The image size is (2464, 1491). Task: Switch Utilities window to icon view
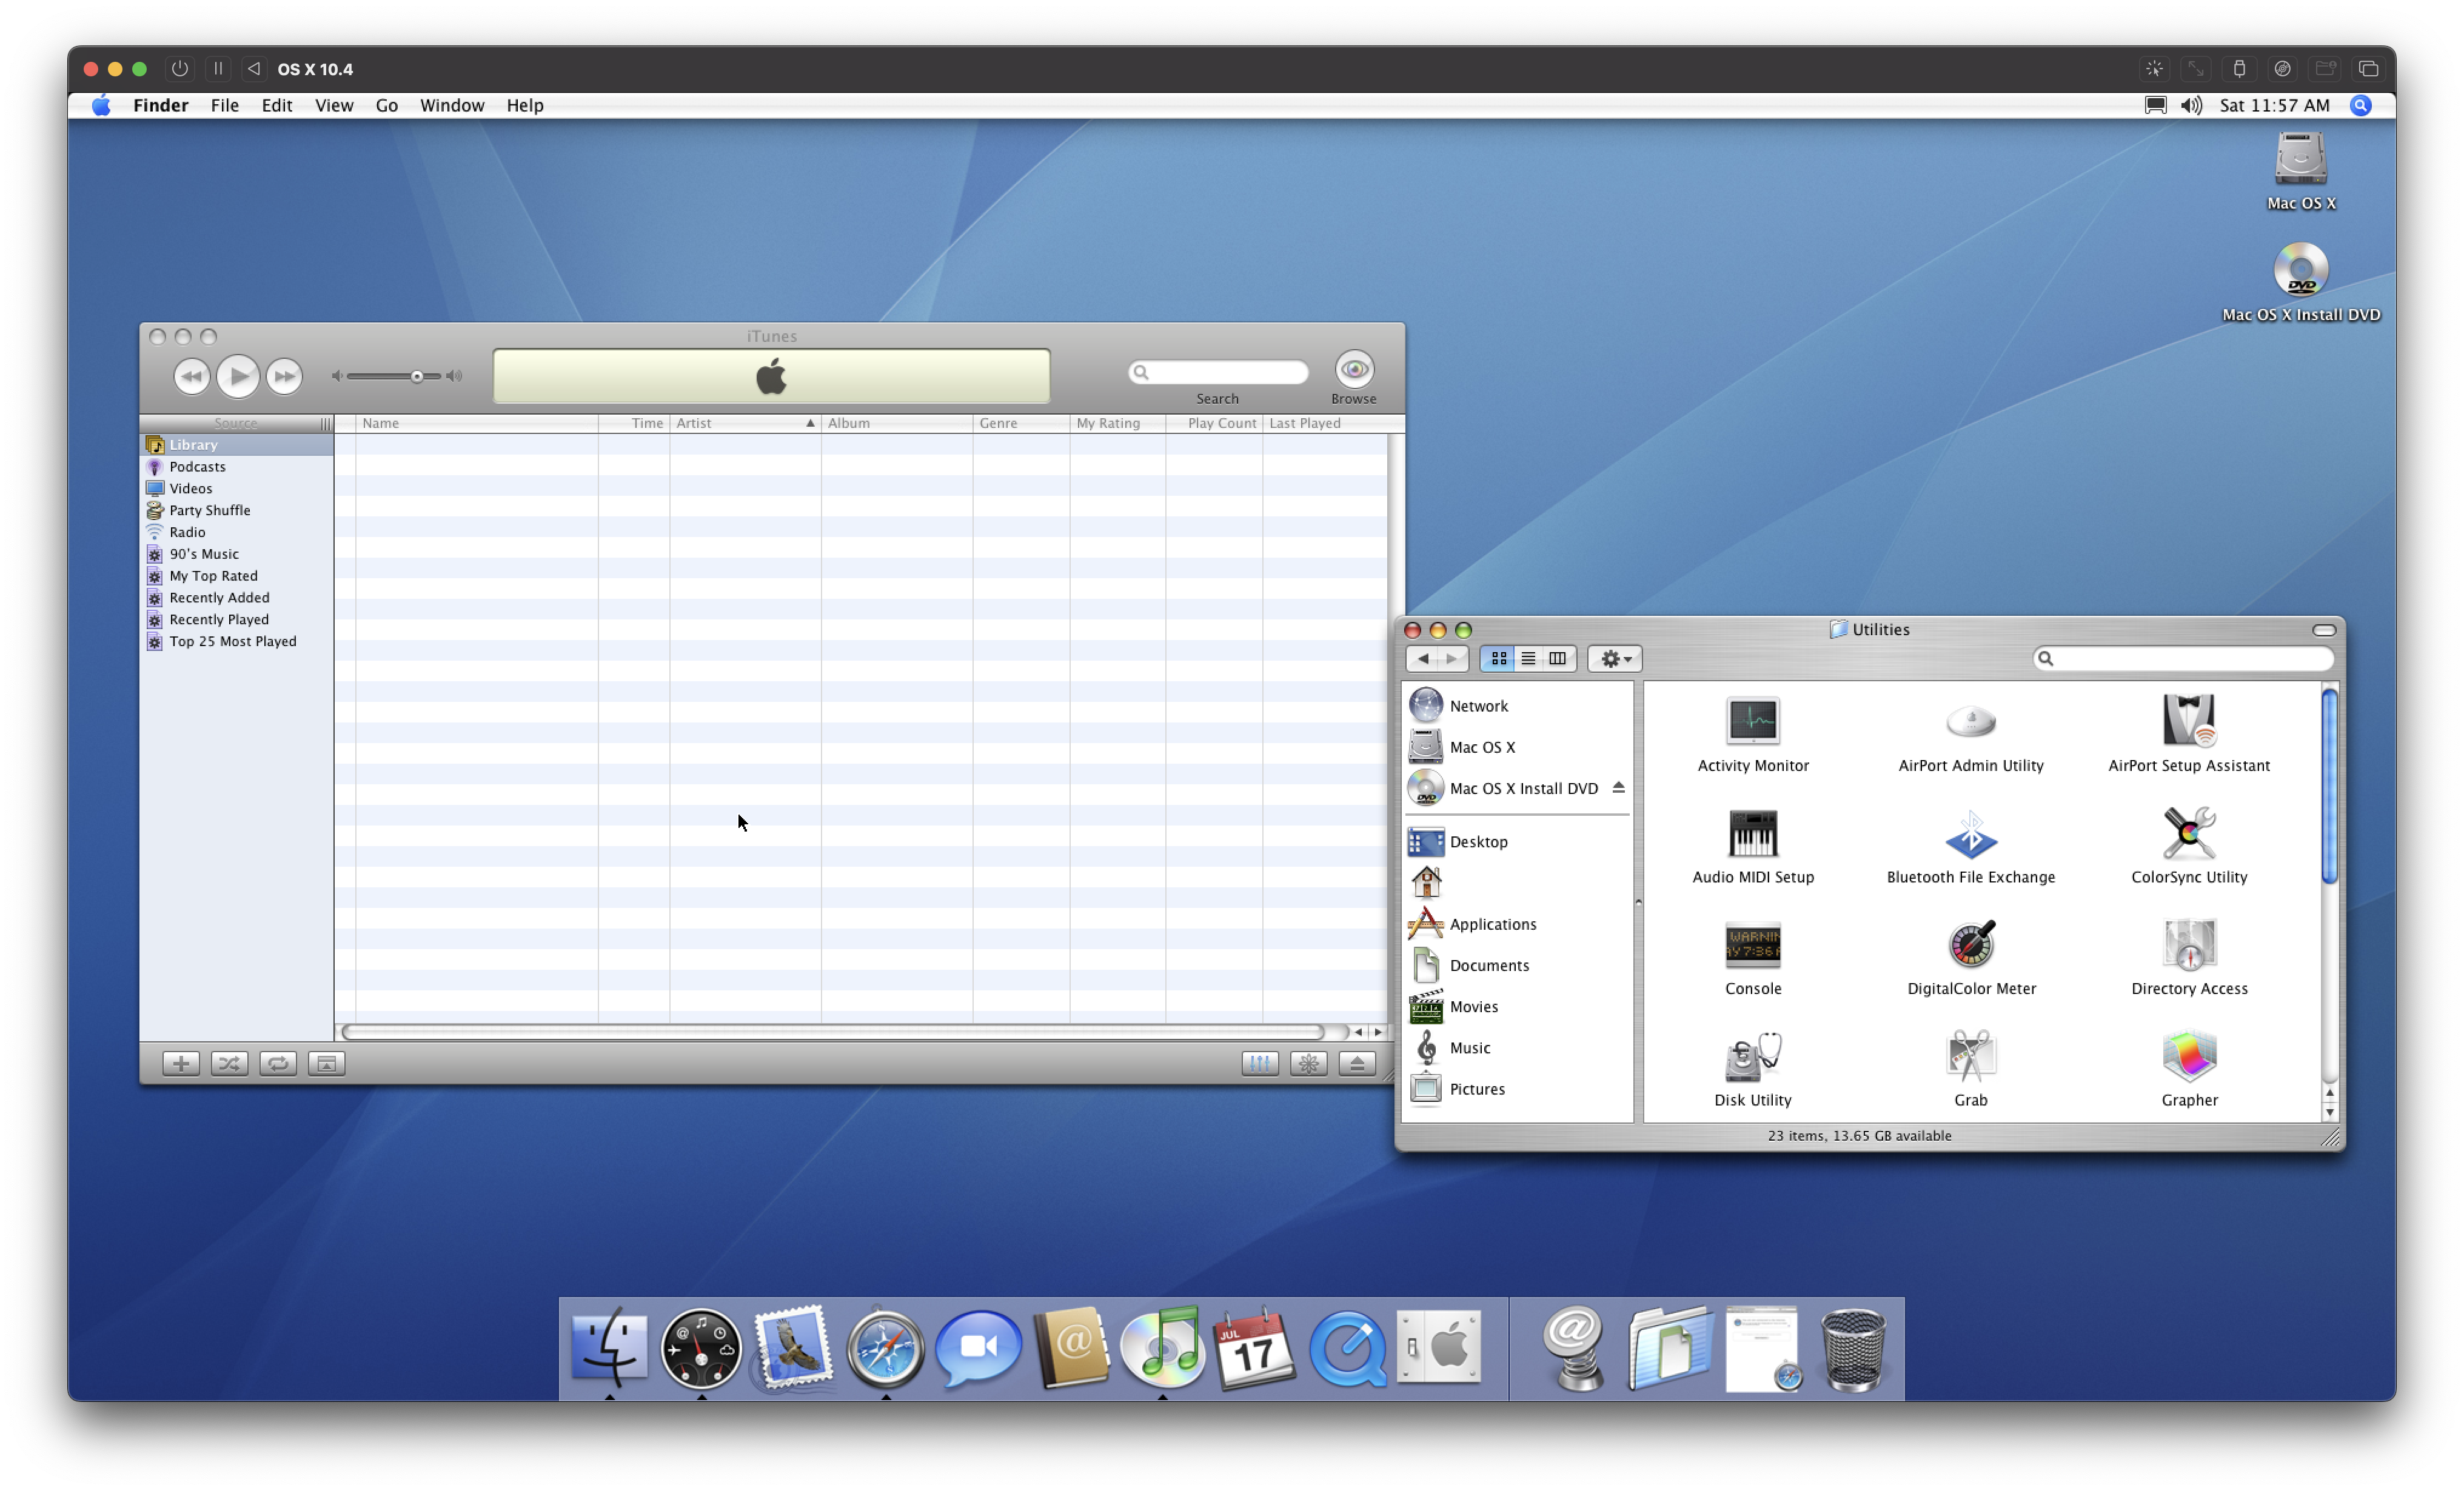1498,658
